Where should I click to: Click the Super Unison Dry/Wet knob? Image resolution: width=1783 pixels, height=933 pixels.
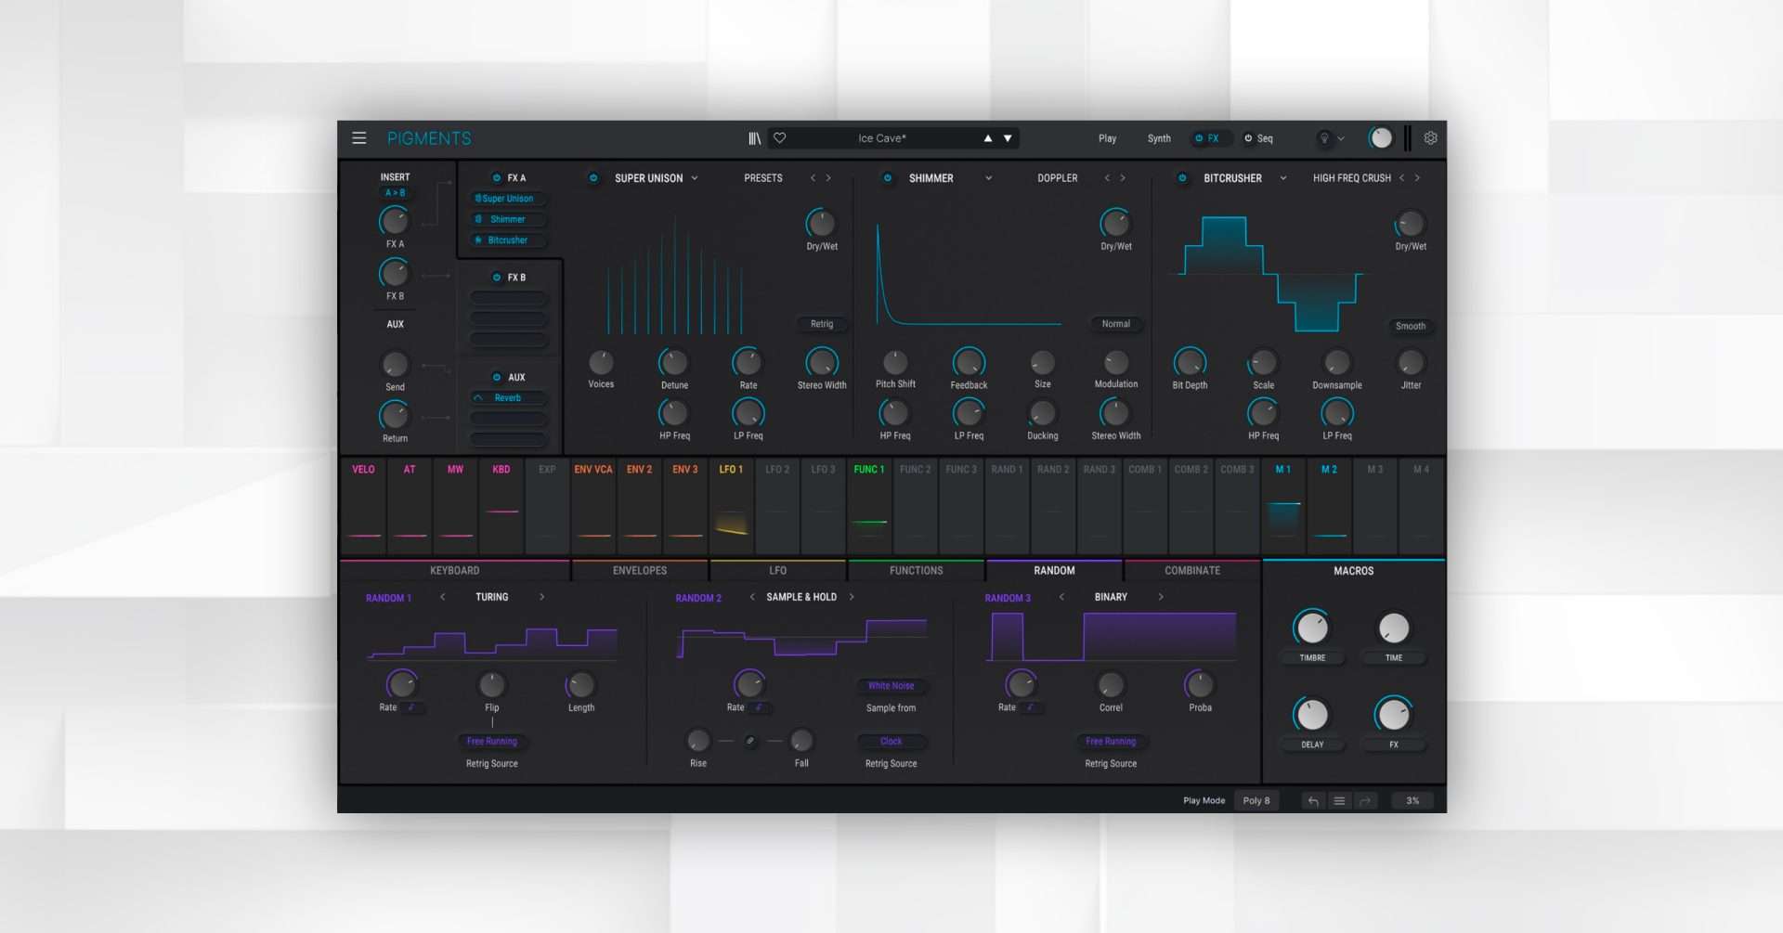coord(821,223)
